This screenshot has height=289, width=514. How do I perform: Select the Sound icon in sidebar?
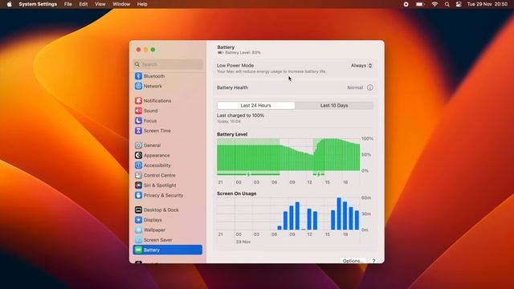click(138, 111)
